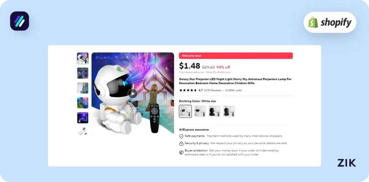Click the ZIK logo
Viewport: 369px width, 182px height.
tap(347, 163)
